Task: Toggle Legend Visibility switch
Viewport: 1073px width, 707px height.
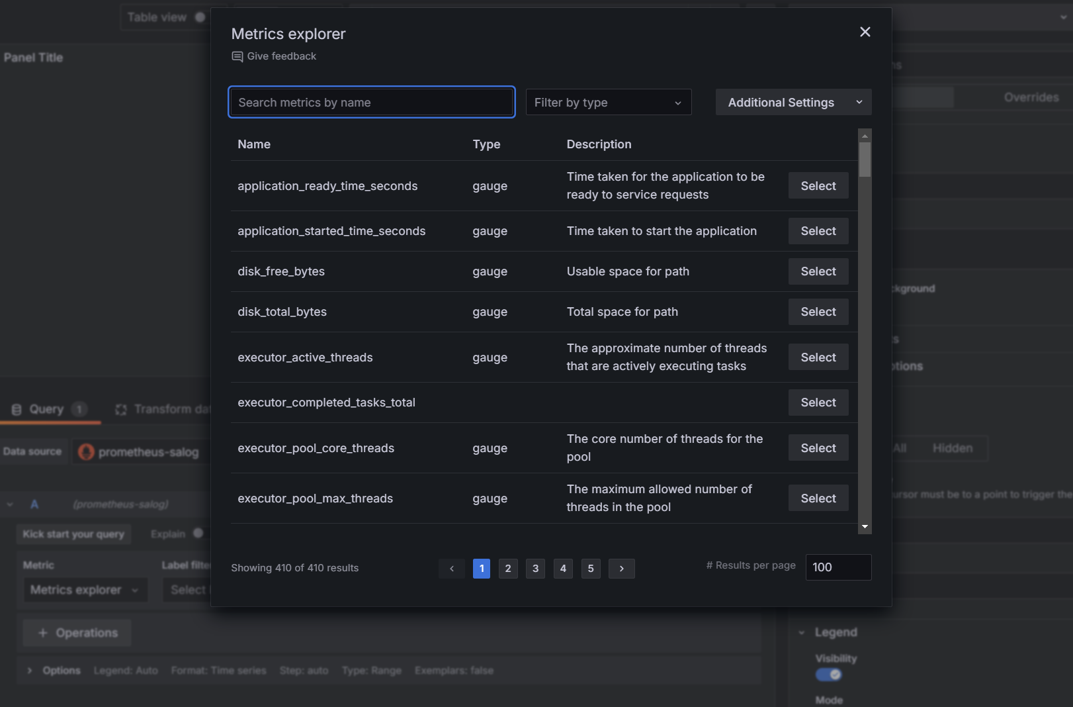Action: click(x=828, y=675)
